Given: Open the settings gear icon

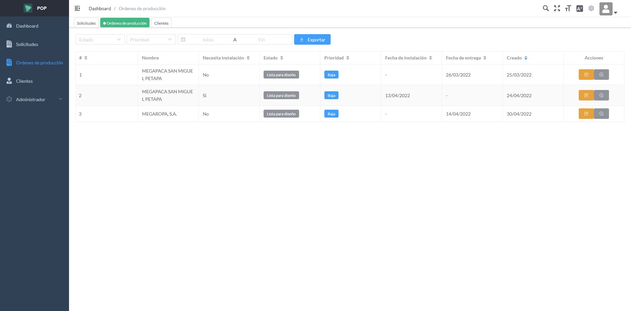Looking at the screenshot, I should click(x=591, y=8).
